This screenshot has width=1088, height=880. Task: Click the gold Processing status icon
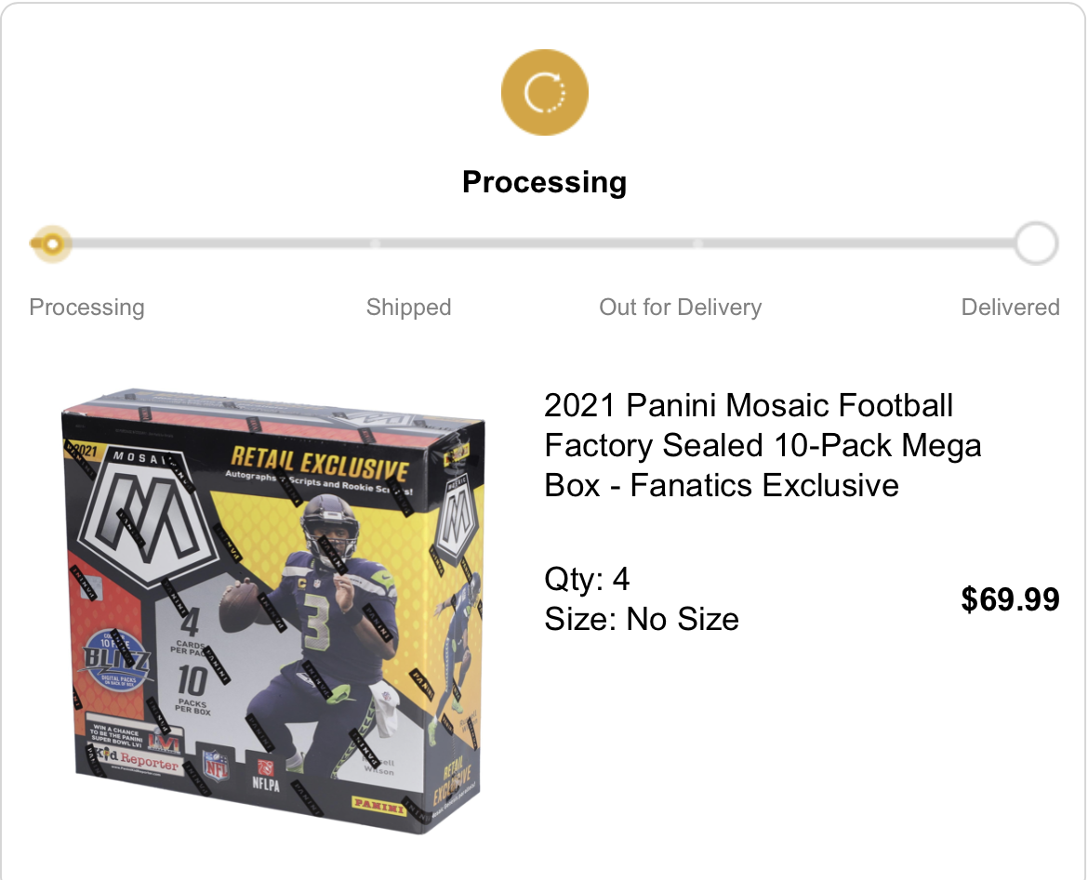point(544,92)
